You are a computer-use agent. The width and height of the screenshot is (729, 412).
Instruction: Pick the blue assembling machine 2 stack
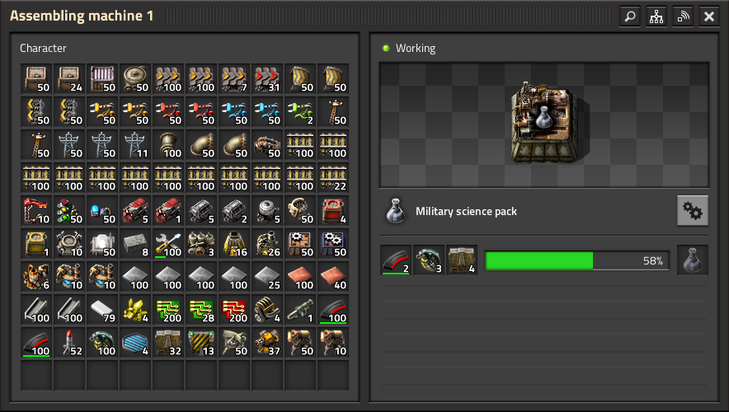coord(333,244)
